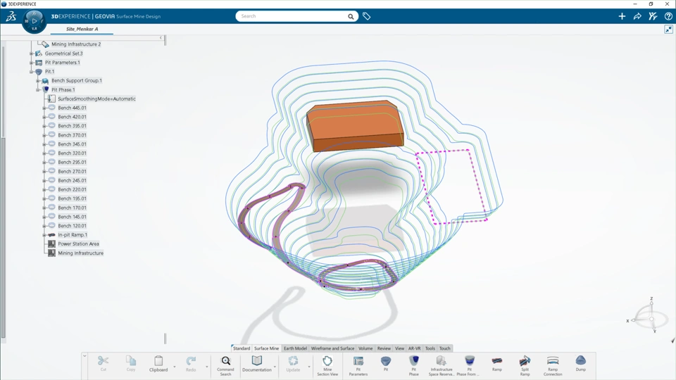The height and width of the screenshot is (380, 676).
Task: Select the Ramp tool
Action: (x=497, y=364)
